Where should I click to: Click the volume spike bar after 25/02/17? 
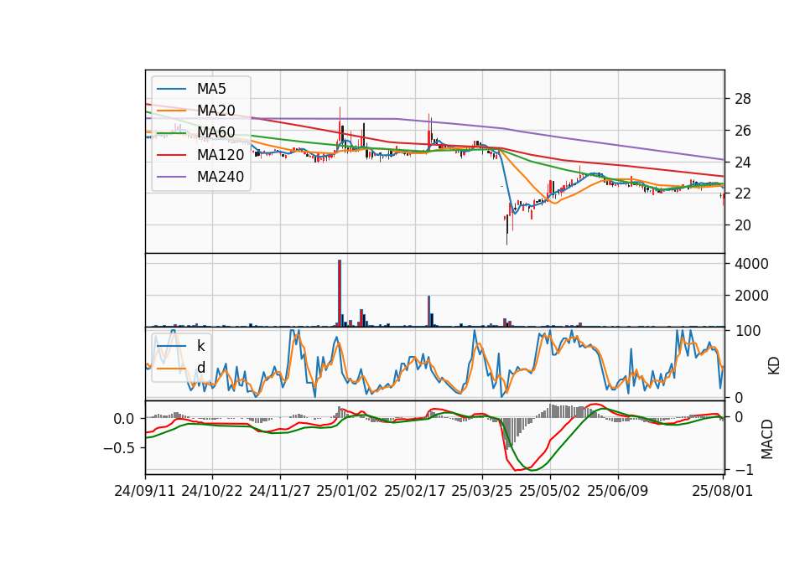click(x=428, y=311)
